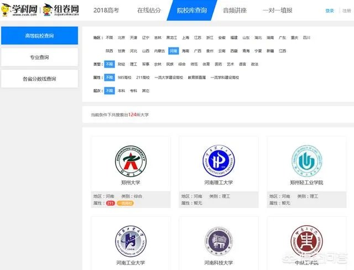
Task: Filter school type by 军事
Action: [x=145, y=64]
